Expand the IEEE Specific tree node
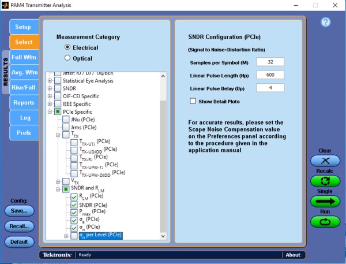The image size is (346, 264). tap(50, 104)
